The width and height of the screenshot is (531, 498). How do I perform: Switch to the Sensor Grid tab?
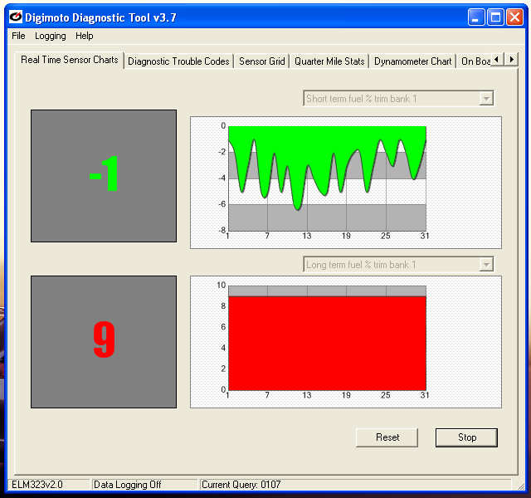coord(261,61)
